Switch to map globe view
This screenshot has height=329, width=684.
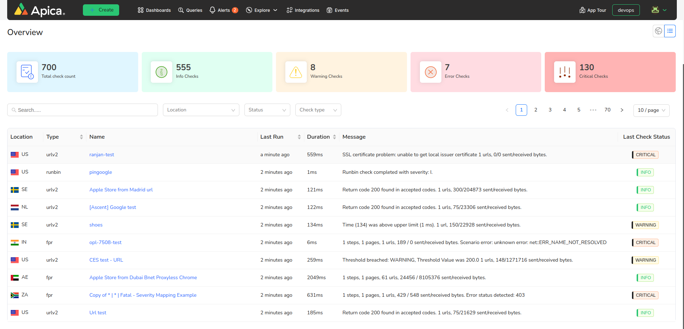point(659,31)
